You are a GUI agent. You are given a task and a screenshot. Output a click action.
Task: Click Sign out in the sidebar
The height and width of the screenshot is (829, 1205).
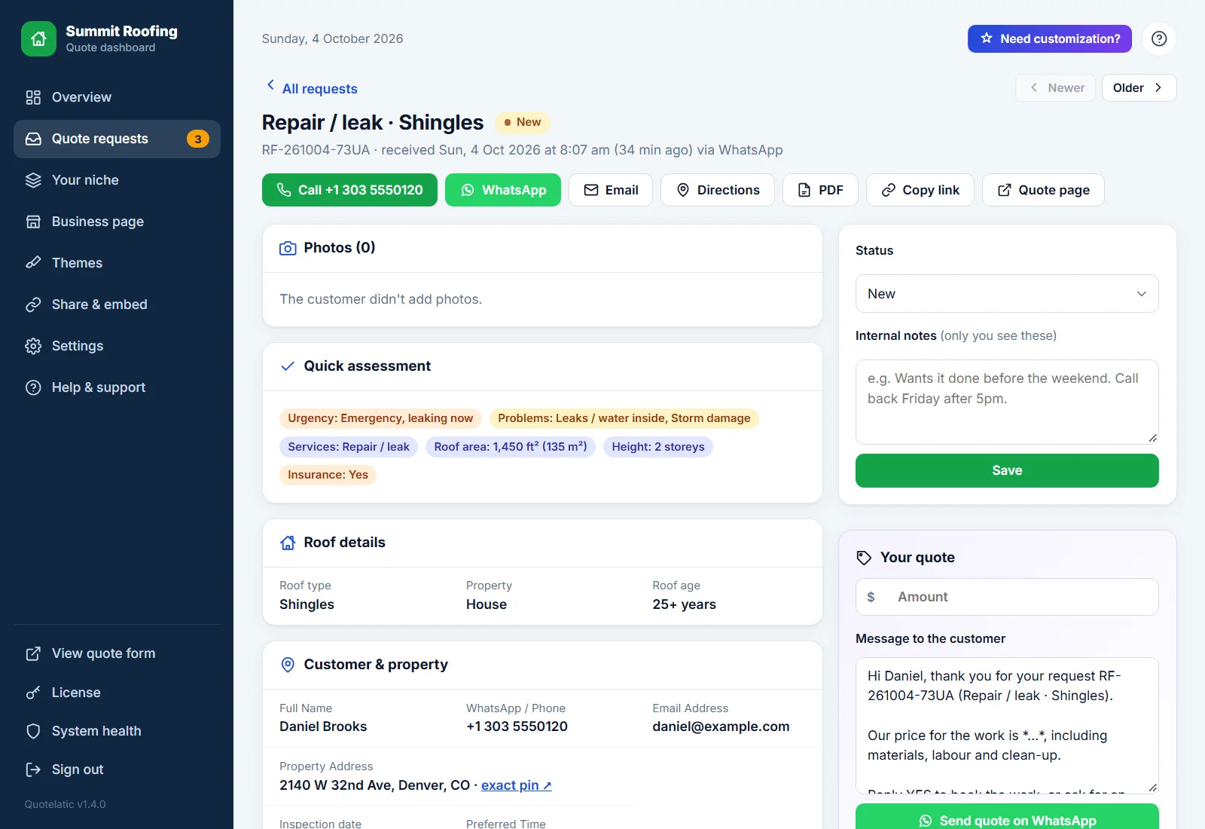[117, 769]
